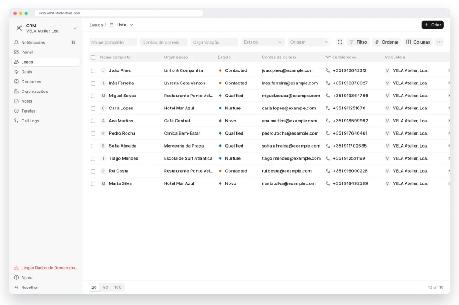Tick the Carla Lopes checkbox
459x305 pixels.
tap(93, 109)
